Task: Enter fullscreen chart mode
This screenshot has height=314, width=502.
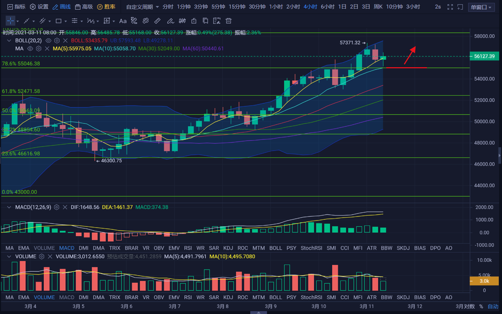Action: click(450, 7)
